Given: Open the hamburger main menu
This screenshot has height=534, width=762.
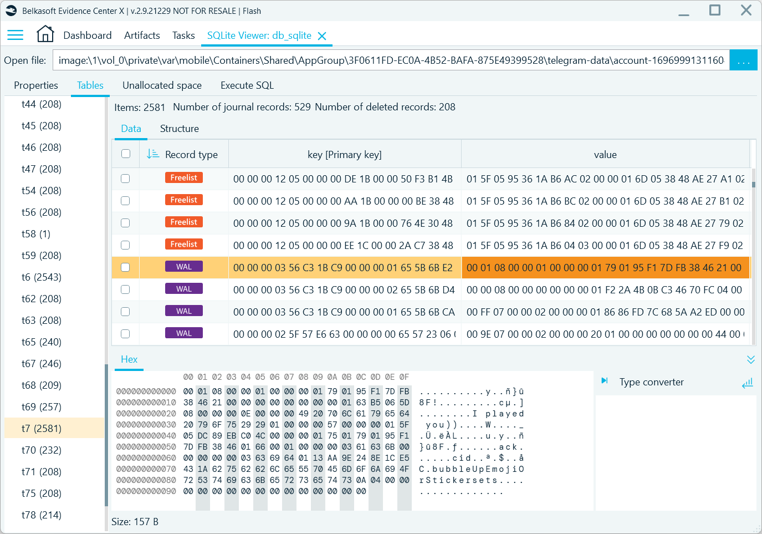Looking at the screenshot, I should coord(15,35).
